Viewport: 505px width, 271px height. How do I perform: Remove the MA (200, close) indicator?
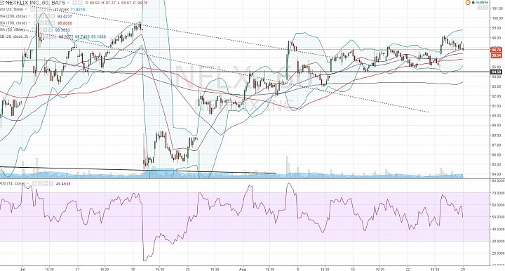point(53,16)
